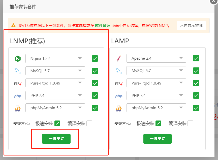This screenshot has height=160, width=218.
Task: Click the phpMyAdmin sailboat icon in LNMP
Action: [18, 108]
